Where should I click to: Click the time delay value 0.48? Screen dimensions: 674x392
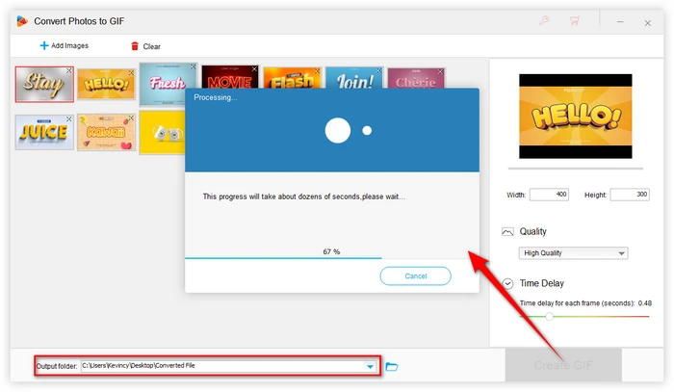click(645, 303)
